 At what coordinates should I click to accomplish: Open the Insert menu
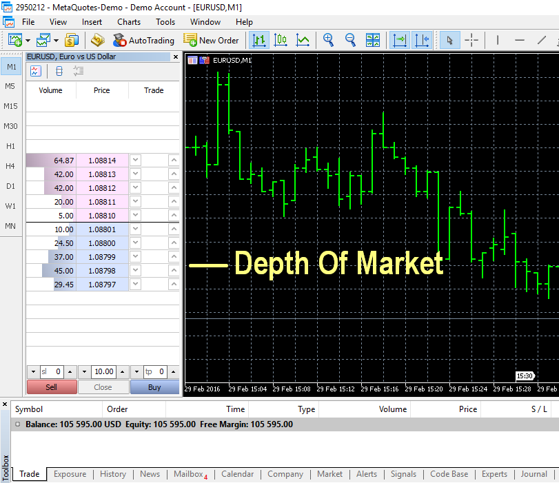coord(92,22)
